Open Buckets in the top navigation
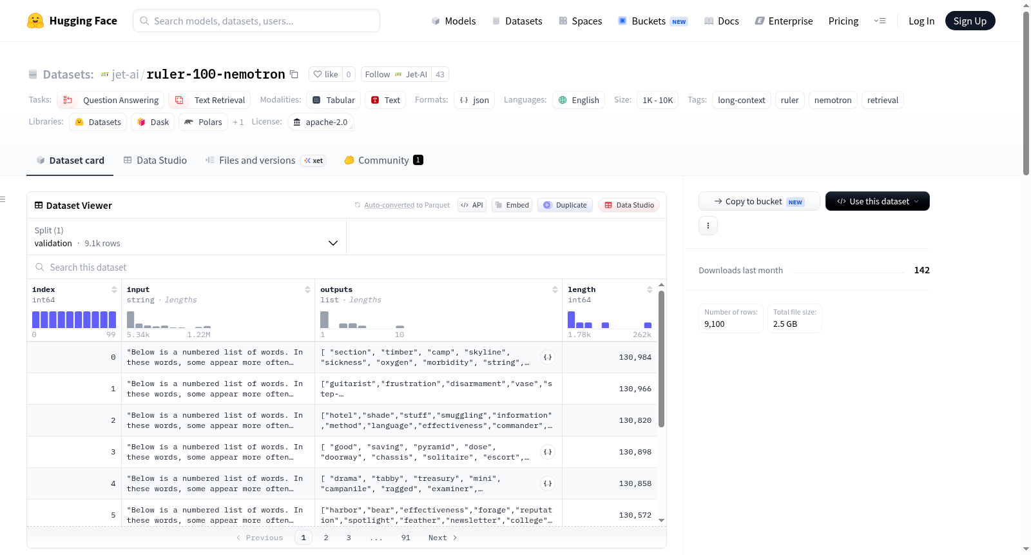The height and width of the screenshot is (555, 1031). 653,21
